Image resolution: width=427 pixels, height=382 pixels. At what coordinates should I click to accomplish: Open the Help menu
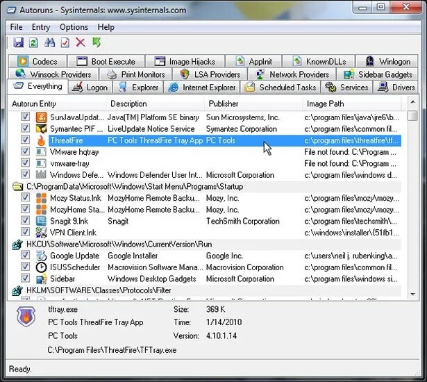click(106, 27)
